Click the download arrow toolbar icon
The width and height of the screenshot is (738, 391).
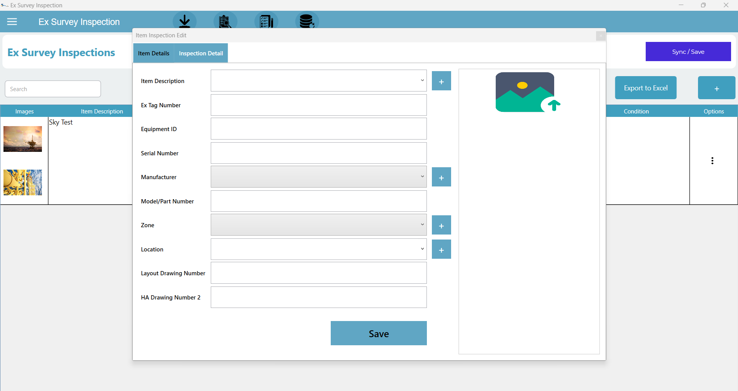[x=185, y=21]
